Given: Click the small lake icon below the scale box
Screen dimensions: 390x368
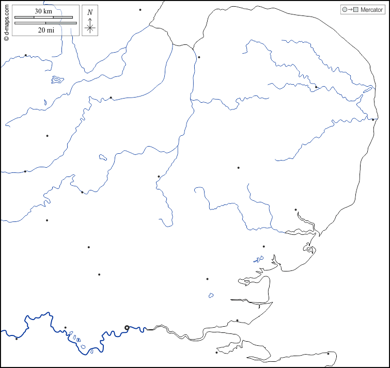Looking at the screenshot, I should pos(57,79).
